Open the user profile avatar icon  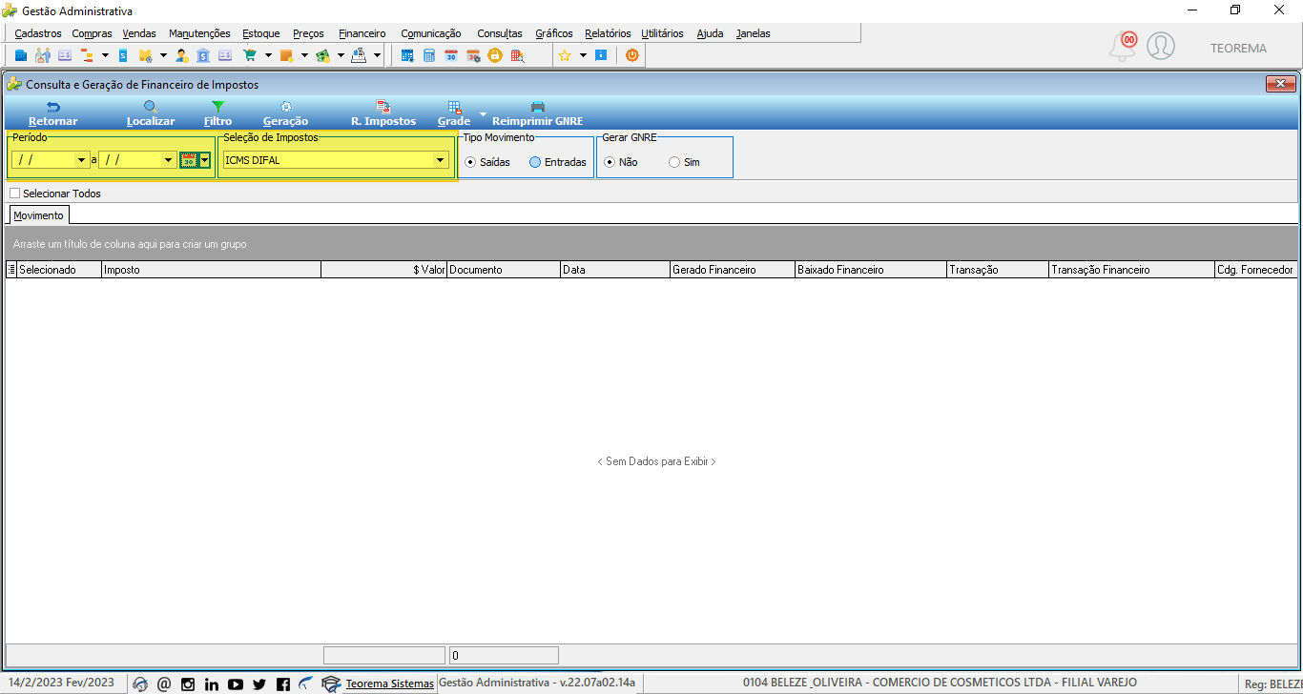click(1161, 46)
